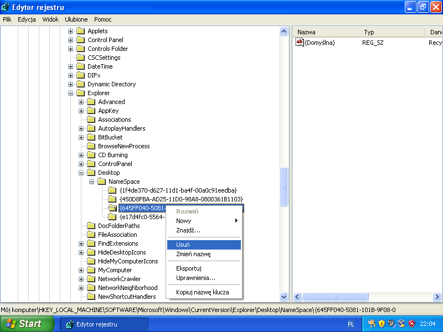This screenshot has height=332, width=443.
Task: Expand the Advanced tree node
Action: point(81,102)
